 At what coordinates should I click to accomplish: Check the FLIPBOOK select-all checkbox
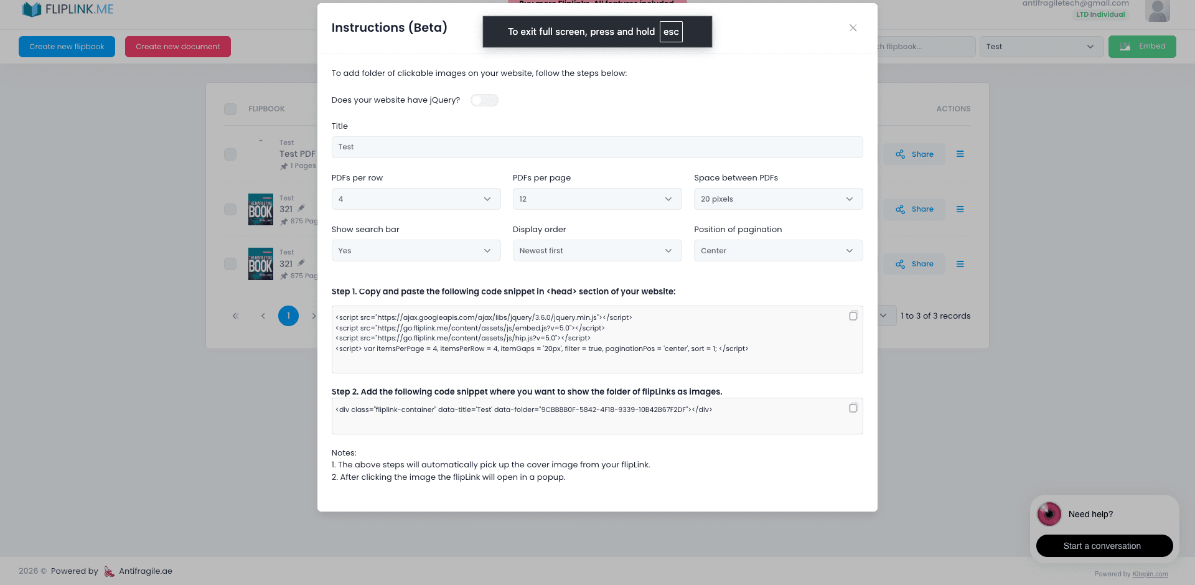[230, 109]
